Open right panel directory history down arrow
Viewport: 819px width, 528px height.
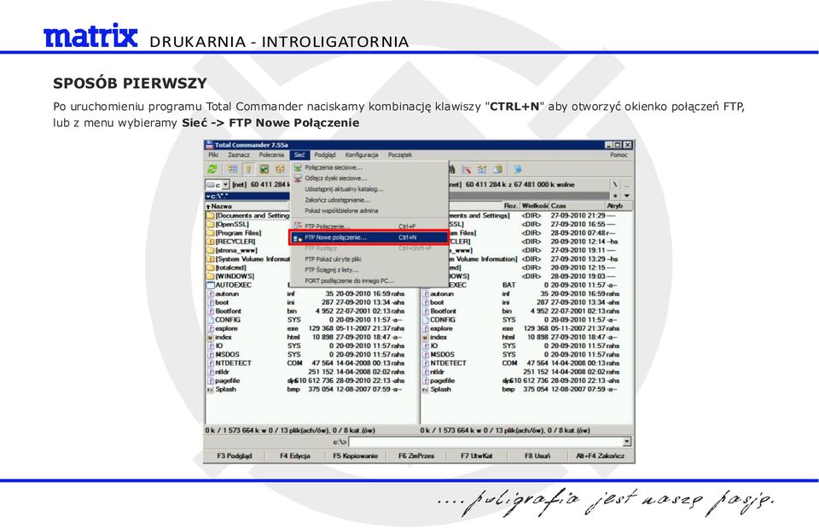(627, 196)
